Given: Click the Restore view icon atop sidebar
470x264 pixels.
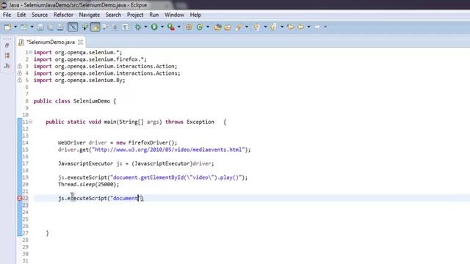Looking at the screenshot, I should (x=7, y=45).
